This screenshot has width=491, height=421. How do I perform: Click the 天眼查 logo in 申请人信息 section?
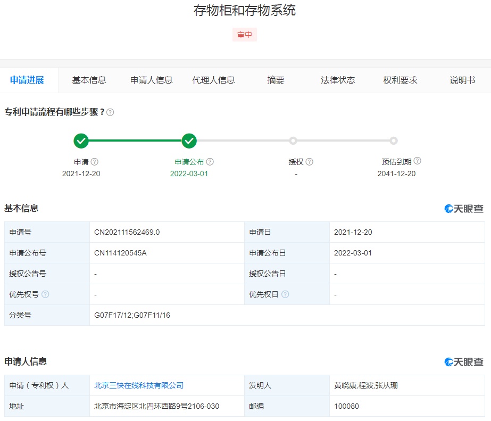(x=464, y=362)
